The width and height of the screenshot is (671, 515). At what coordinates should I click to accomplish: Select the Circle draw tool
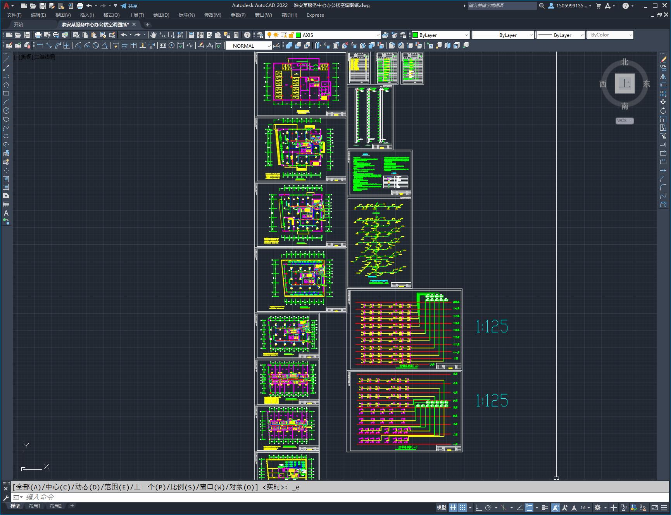[6, 111]
